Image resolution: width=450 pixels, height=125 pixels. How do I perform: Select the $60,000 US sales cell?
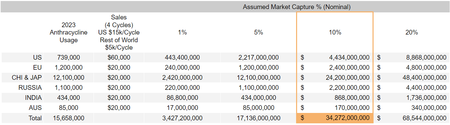118,58
